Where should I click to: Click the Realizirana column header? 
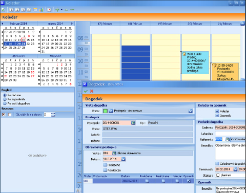pos(163,176)
